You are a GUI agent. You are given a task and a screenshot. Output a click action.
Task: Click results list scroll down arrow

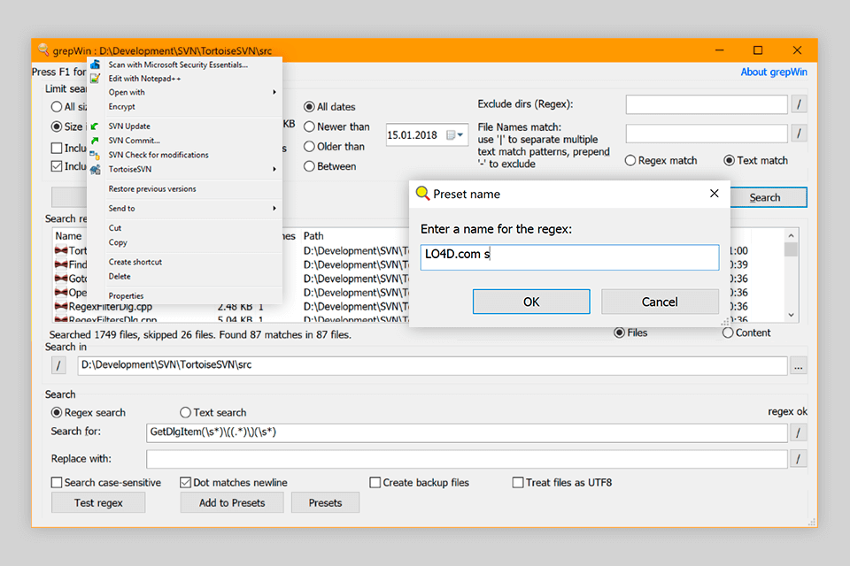[x=791, y=315]
